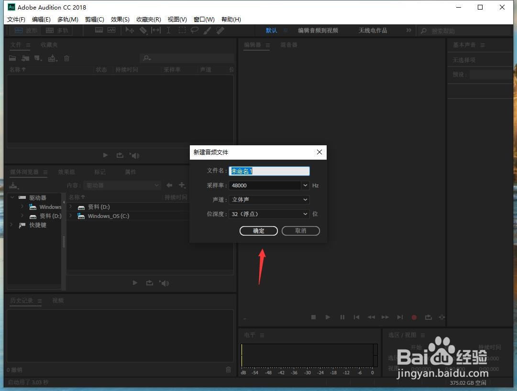This screenshot has height=391, width=517.
Task: Click the 取消 button in dialog
Action: [x=301, y=231]
